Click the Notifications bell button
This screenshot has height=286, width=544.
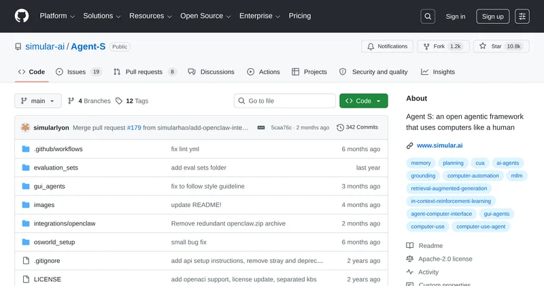click(x=387, y=46)
